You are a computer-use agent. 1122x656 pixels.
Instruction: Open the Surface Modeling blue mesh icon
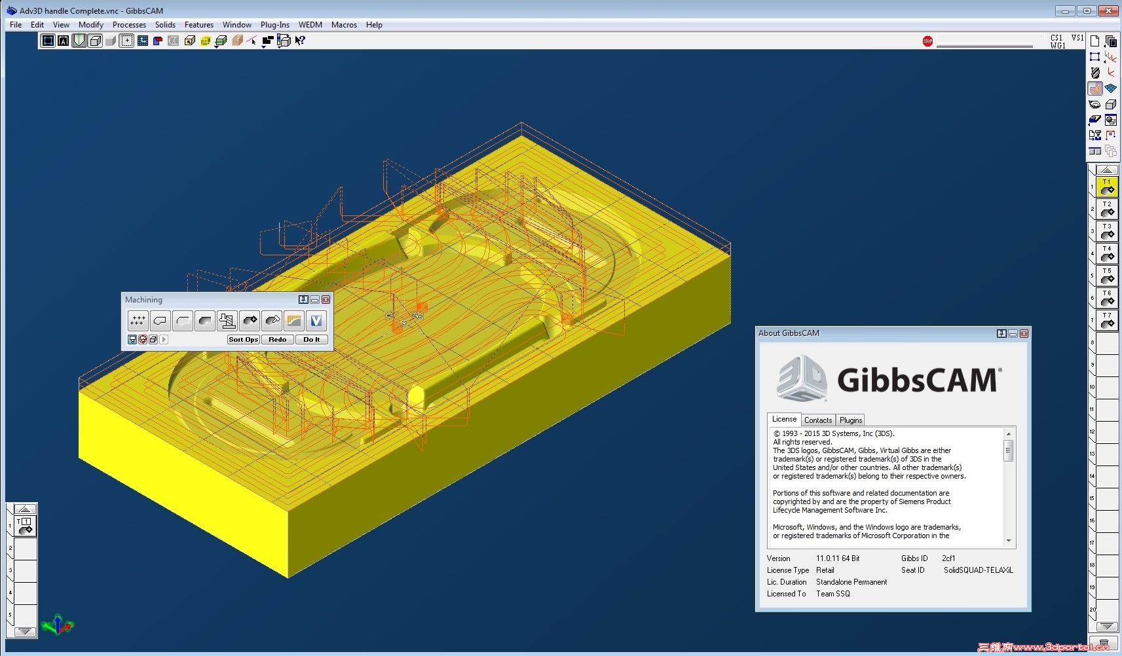tap(1111, 88)
